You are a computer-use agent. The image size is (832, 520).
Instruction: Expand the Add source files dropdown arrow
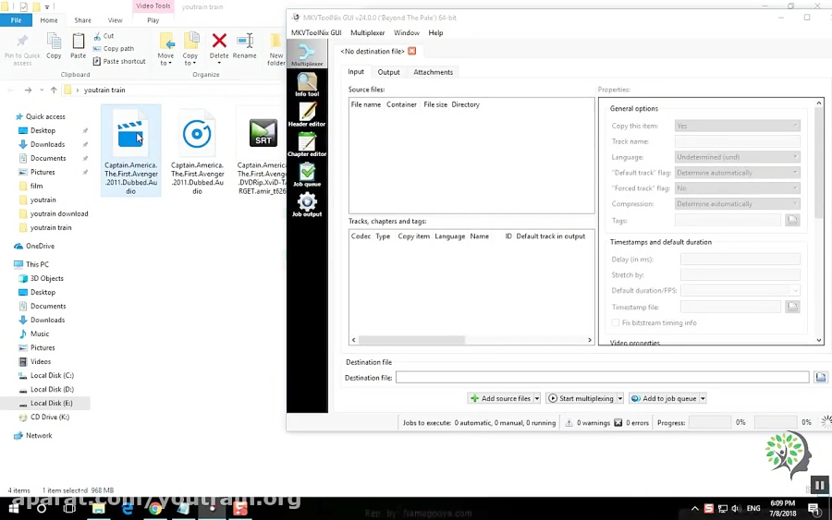537,399
